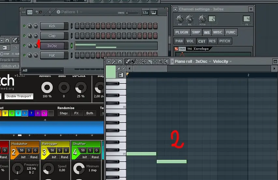Toggle the Kick channel select indicator
The image size is (278, 180).
coord(72,26)
